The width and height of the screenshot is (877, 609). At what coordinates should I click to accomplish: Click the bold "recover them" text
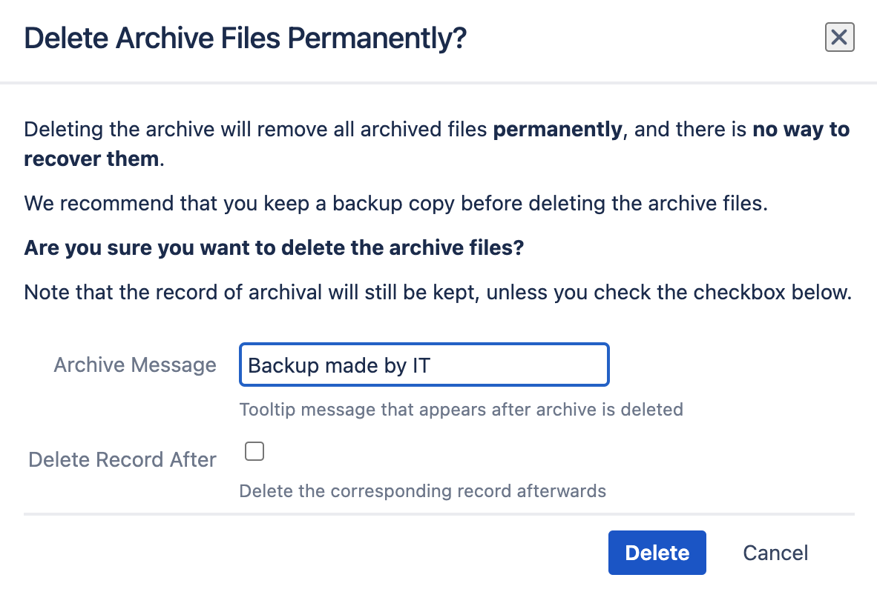click(x=92, y=159)
